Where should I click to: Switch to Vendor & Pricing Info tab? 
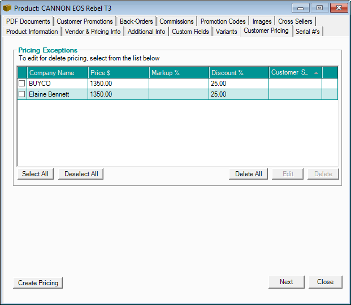[x=93, y=32]
